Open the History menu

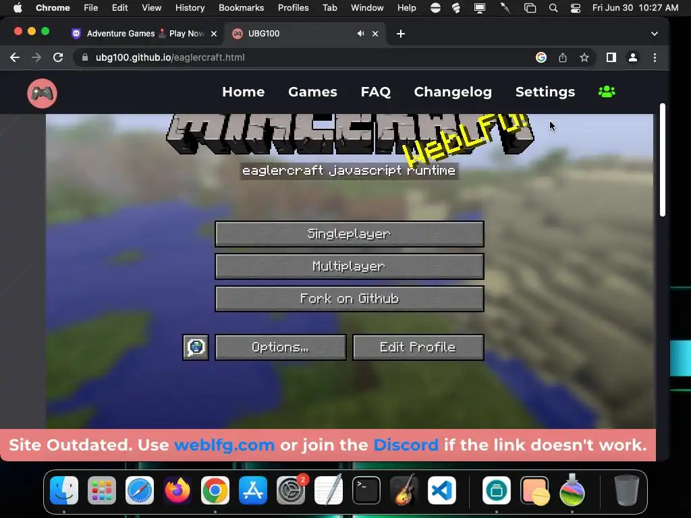pos(190,8)
